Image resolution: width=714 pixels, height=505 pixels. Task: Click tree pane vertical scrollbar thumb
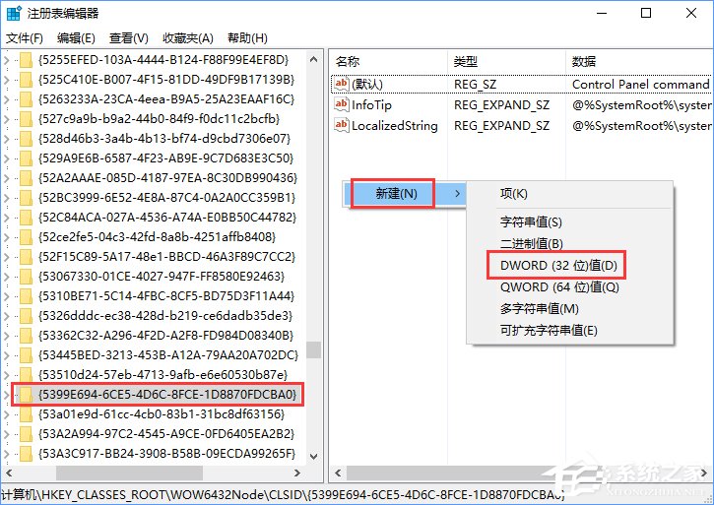(x=313, y=350)
